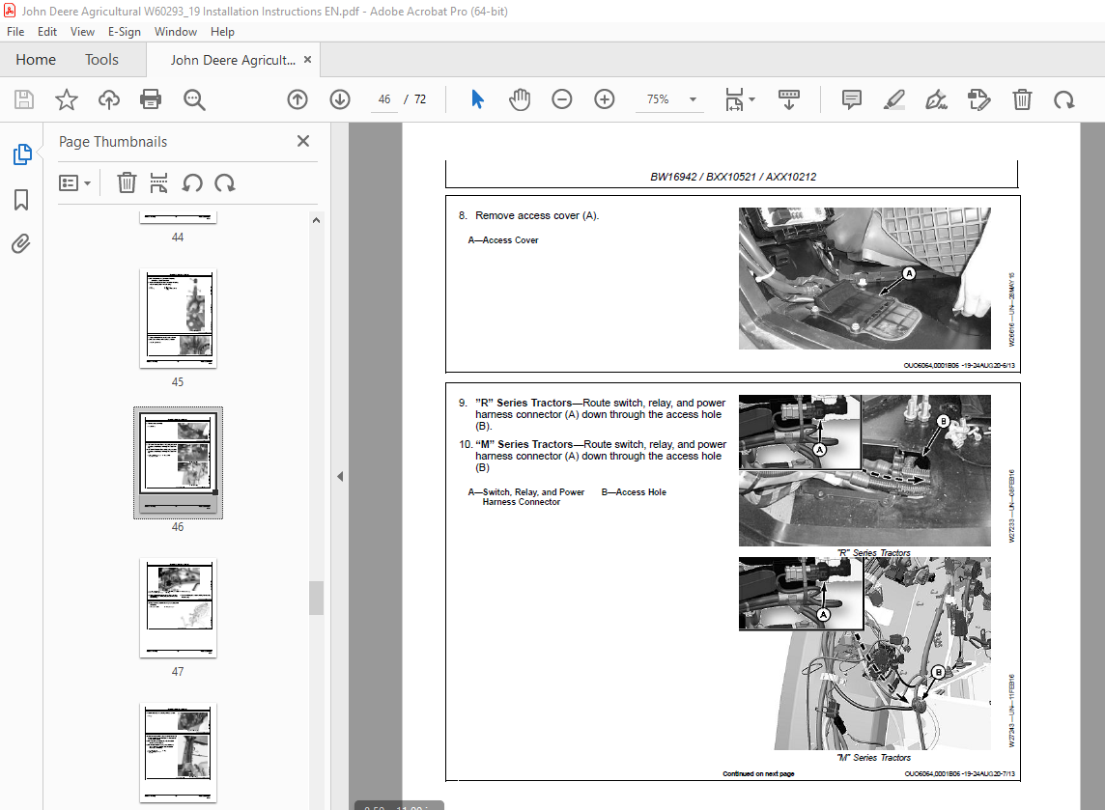Click the page number field showing 46
The width and height of the screenshot is (1105, 810).
384,99
